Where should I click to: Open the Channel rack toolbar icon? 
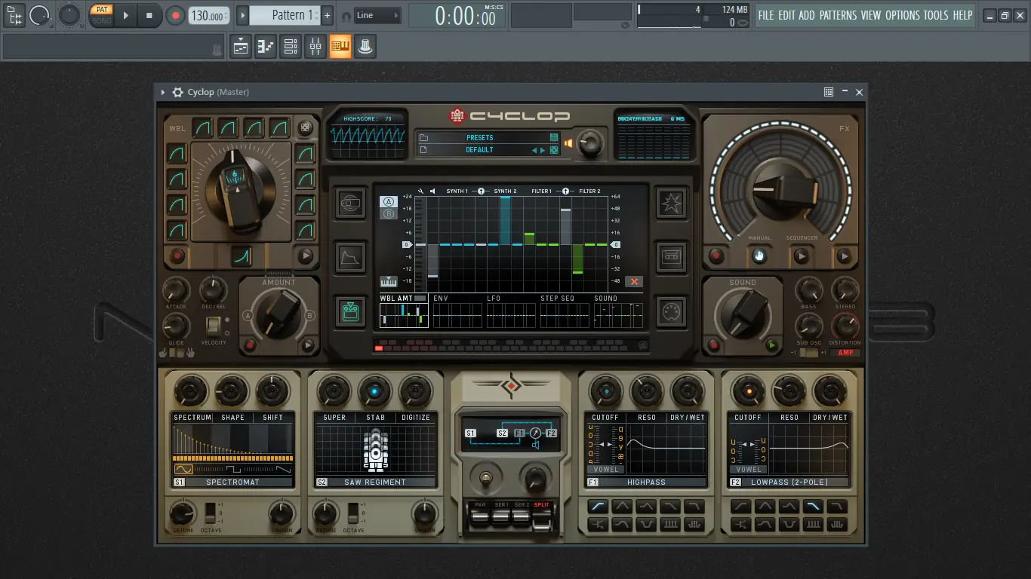(x=291, y=47)
